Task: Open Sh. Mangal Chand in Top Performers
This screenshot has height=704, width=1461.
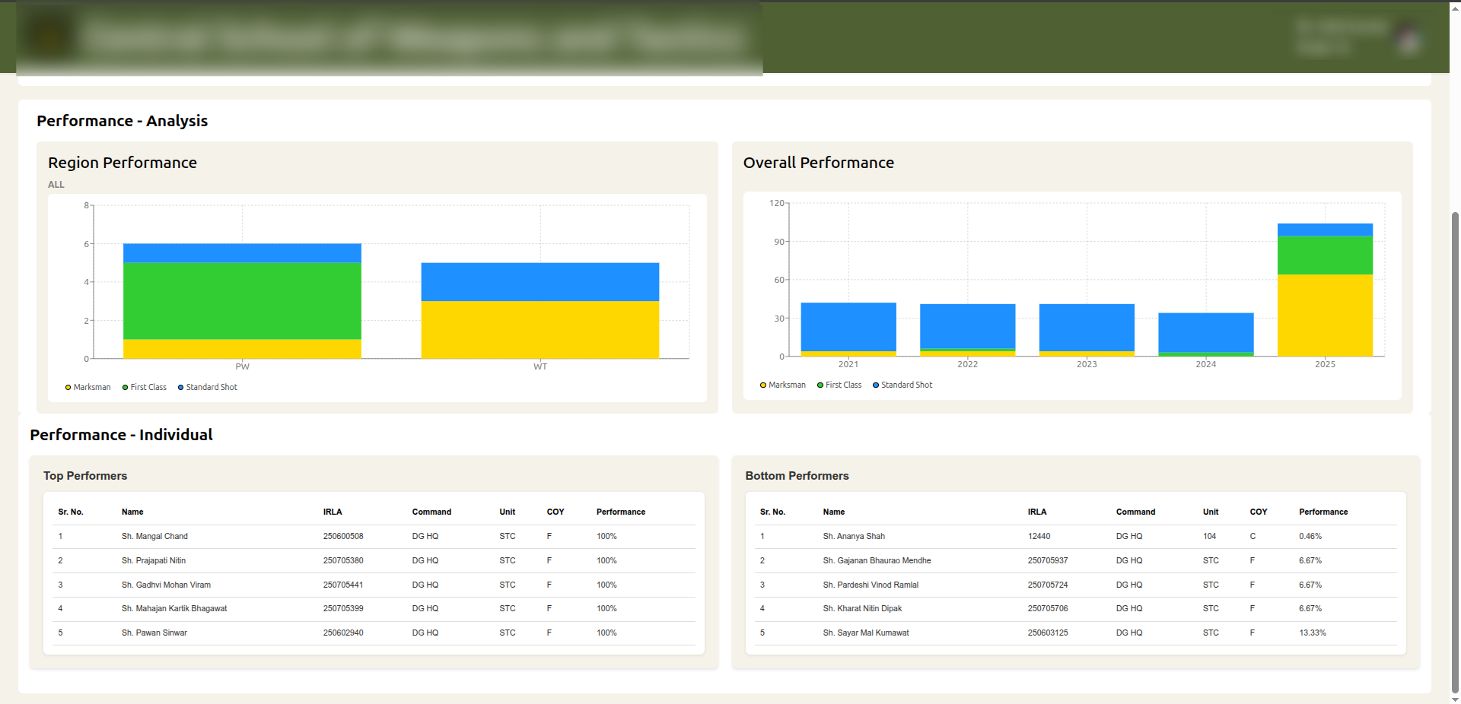Action: 154,536
